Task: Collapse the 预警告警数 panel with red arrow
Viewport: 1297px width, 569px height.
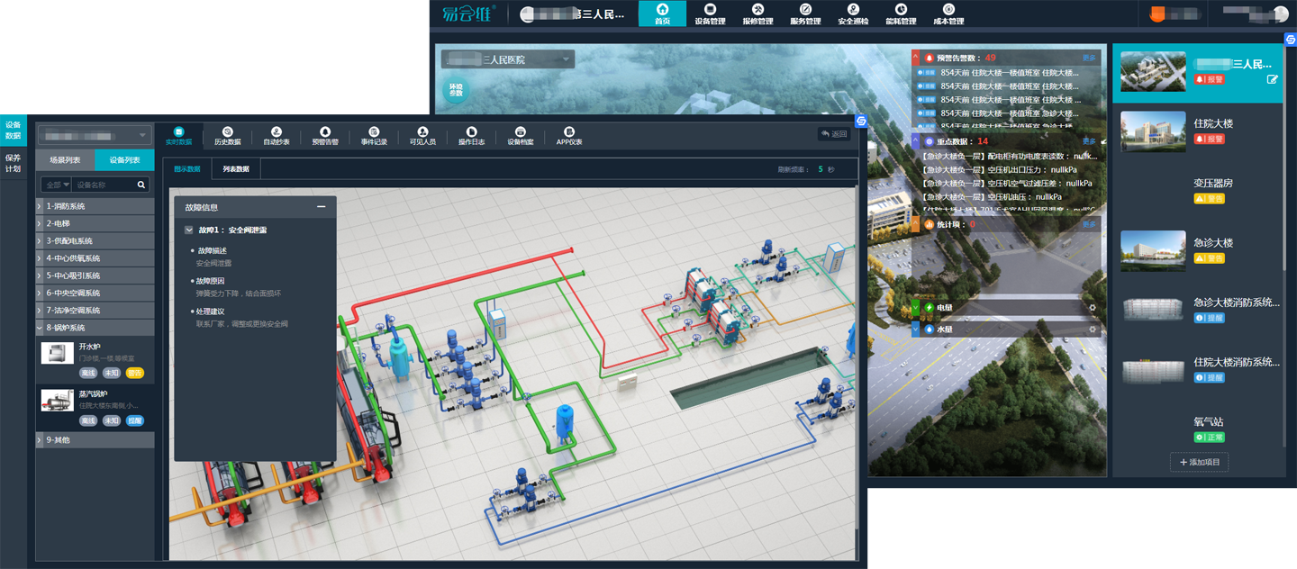Action: [916, 58]
